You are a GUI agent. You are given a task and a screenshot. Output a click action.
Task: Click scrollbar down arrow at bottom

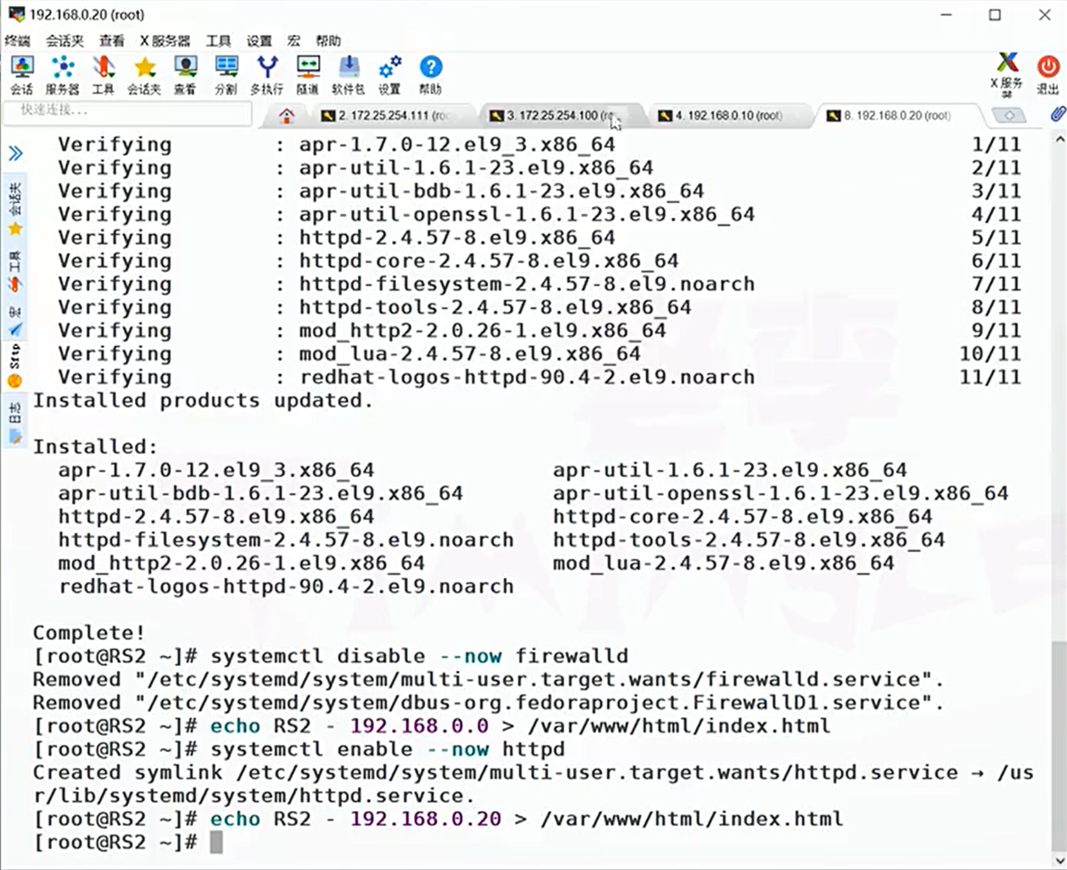pyautogui.click(x=1059, y=861)
